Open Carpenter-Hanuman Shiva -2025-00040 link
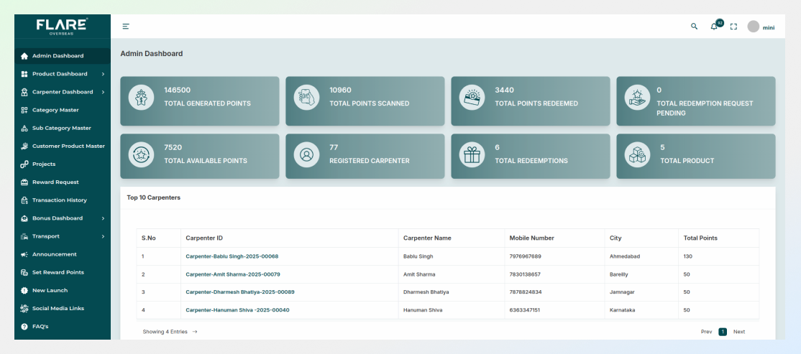Image resolution: width=801 pixels, height=354 pixels. [x=237, y=310]
